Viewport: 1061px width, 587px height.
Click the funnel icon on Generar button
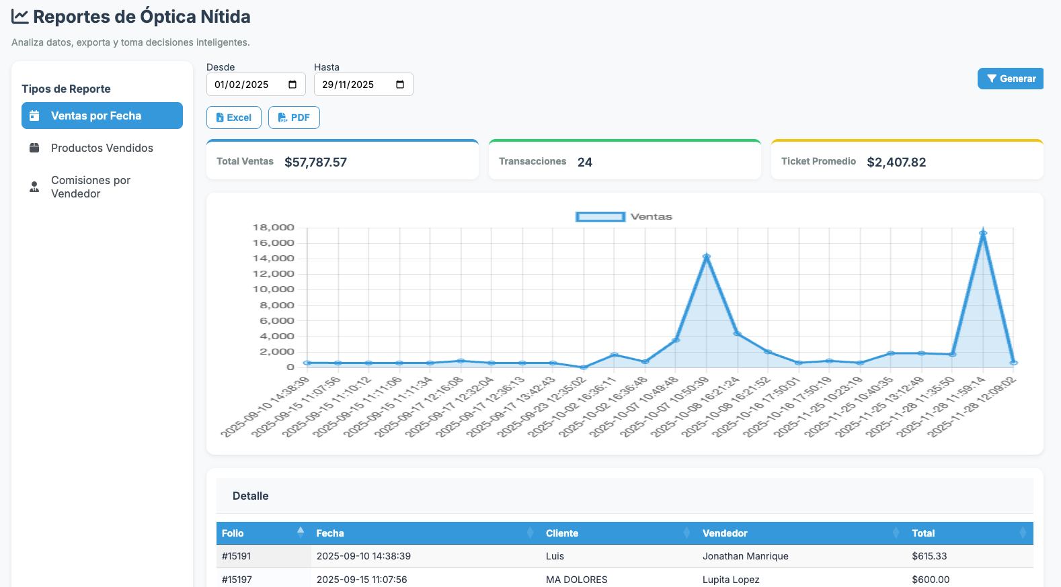(991, 79)
